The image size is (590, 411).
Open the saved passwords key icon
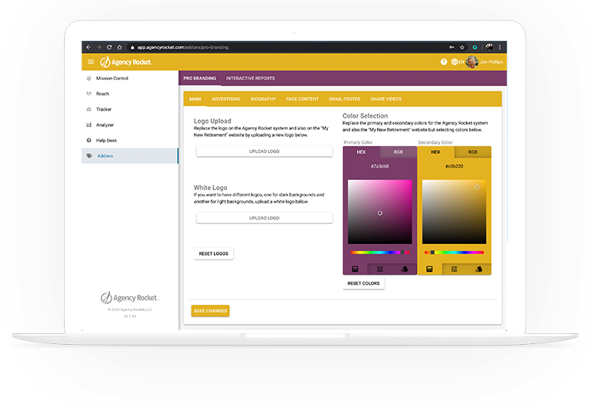click(x=452, y=47)
